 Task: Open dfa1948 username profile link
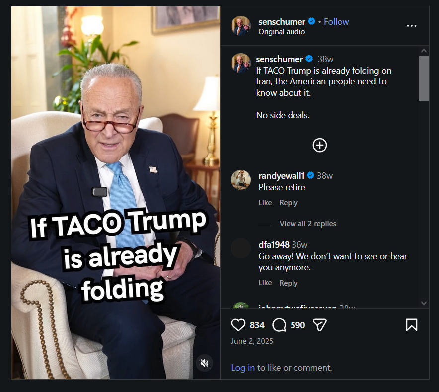[274, 244]
